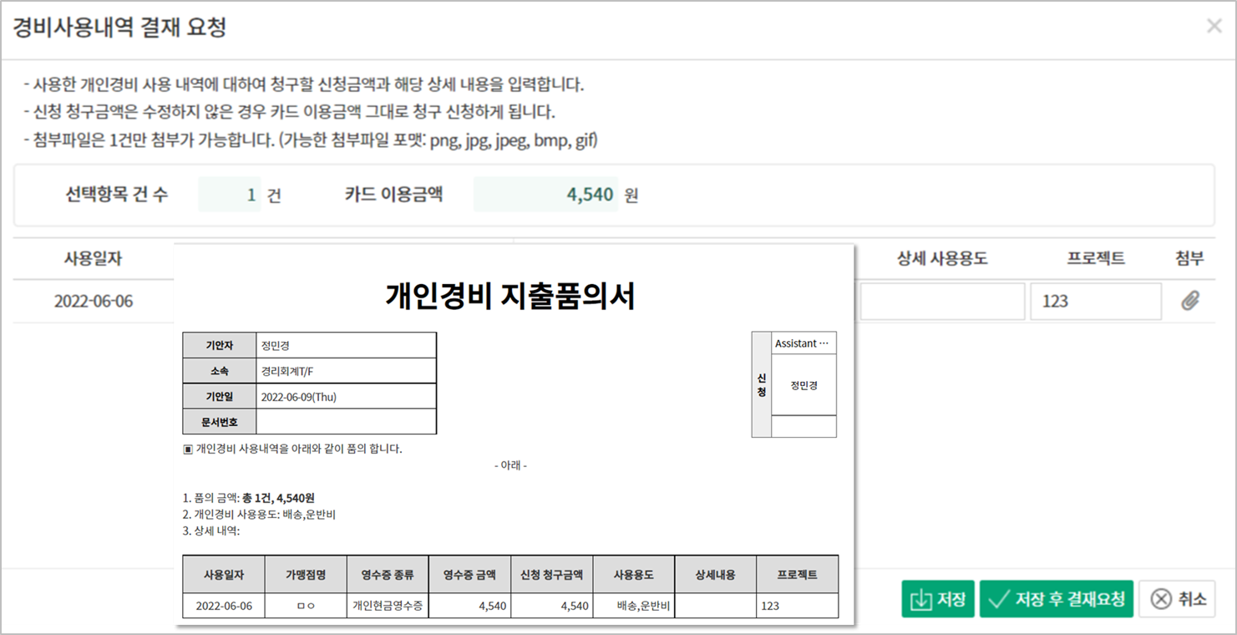Image resolution: width=1237 pixels, height=635 pixels.
Task: Submit approval via 저장 후 결재요청 button
Action: pyautogui.click(x=1055, y=599)
